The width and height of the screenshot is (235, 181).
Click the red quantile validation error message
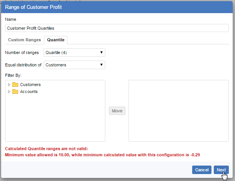[x=102, y=152]
